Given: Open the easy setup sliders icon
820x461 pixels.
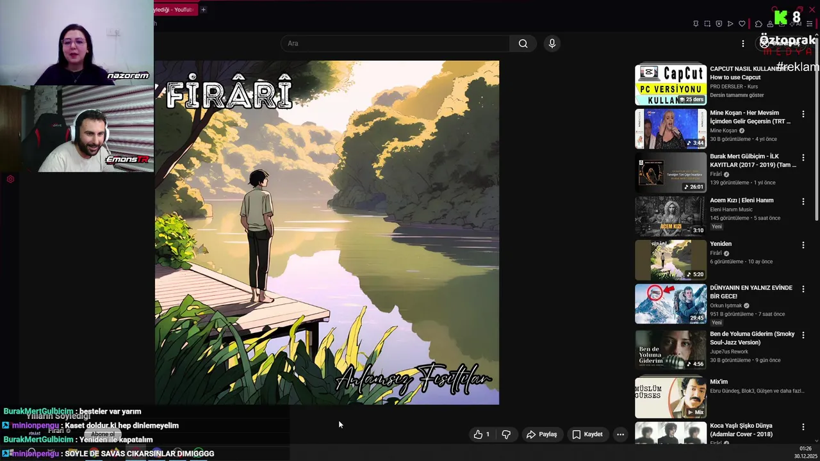Looking at the screenshot, I should point(809,24).
